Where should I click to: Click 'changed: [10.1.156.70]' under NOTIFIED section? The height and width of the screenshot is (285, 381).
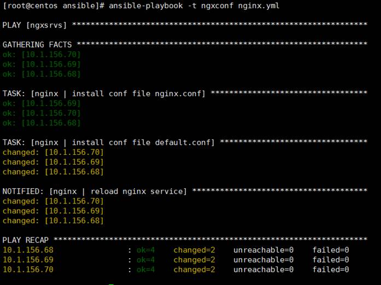pyautogui.click(x=53, y=201)
